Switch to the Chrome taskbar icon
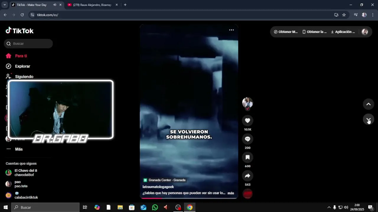 click(190, 207)
